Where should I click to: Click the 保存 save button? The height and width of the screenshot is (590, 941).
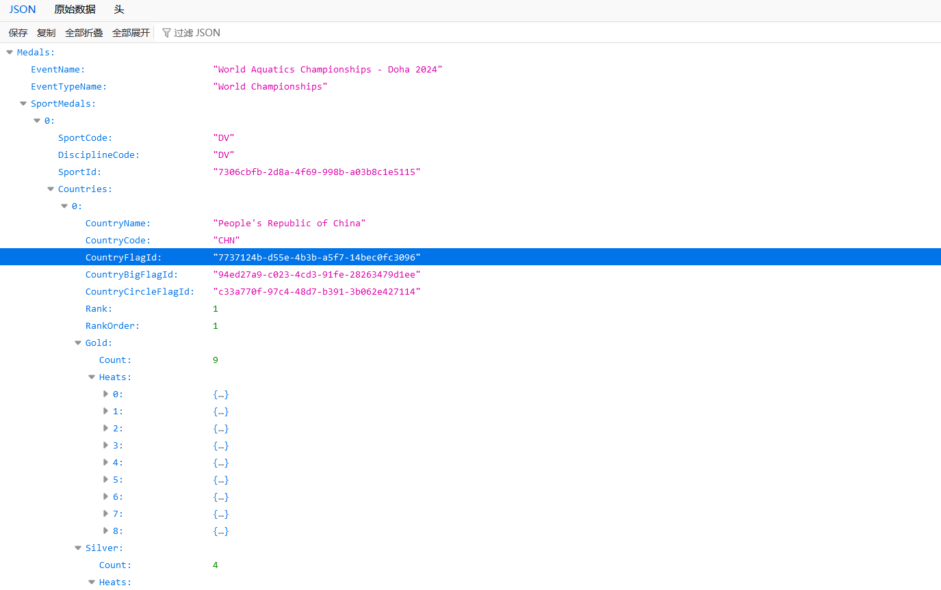point(18,33)
